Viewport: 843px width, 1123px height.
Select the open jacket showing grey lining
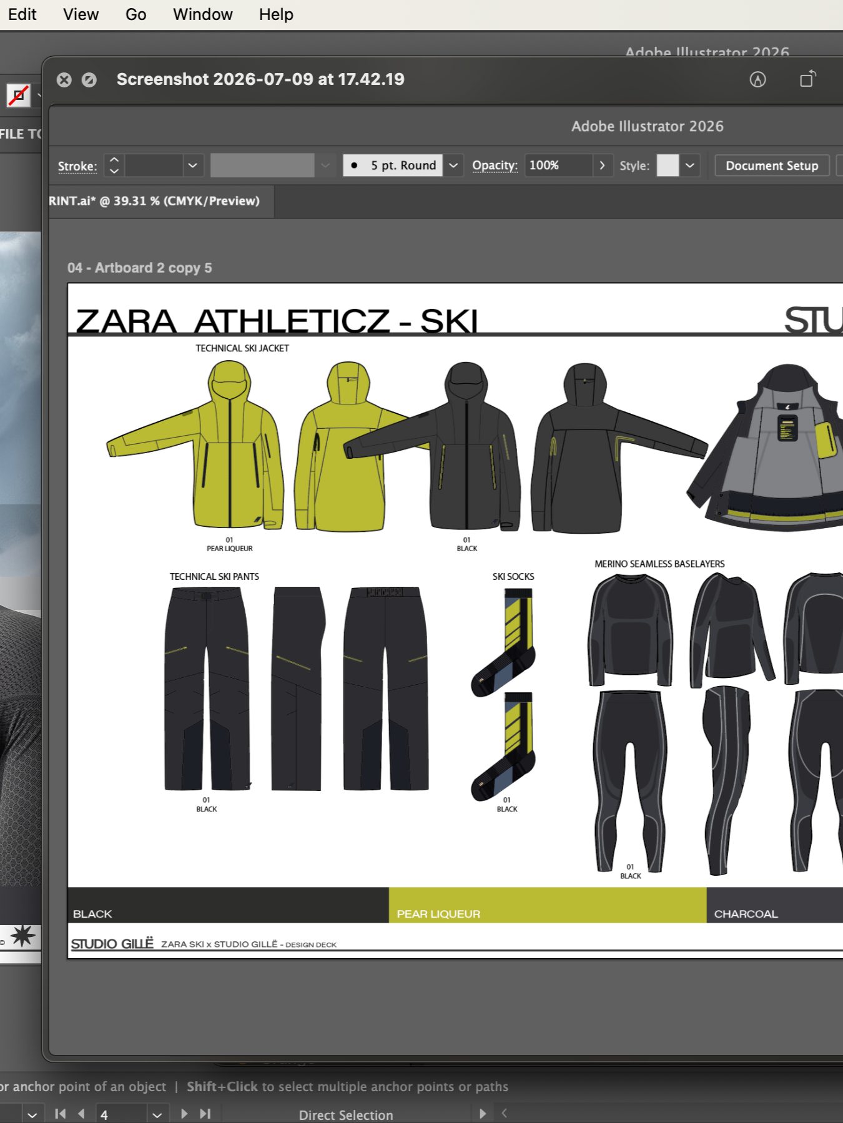click(765, 448)
